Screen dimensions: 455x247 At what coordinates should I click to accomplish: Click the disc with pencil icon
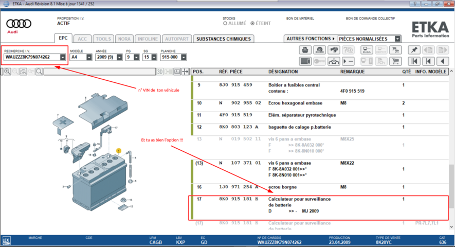pyautogui.click(x=319, y=50)
